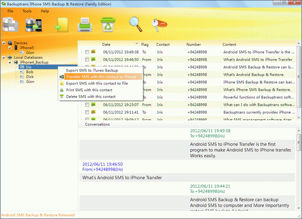
Task: Click conversation message 'What's Android SMS to iPhone Transfer'
Action: click(122, 178)
